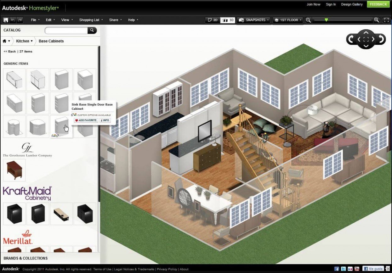The image size is (392, 273).
Task: Switch to 2D view mode
Action: coord(213,20)
